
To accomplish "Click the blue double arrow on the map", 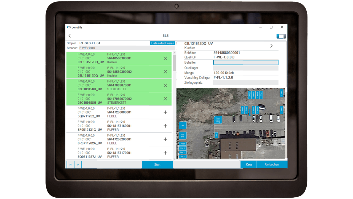I will pyautogui.click(x=250, y=112).
